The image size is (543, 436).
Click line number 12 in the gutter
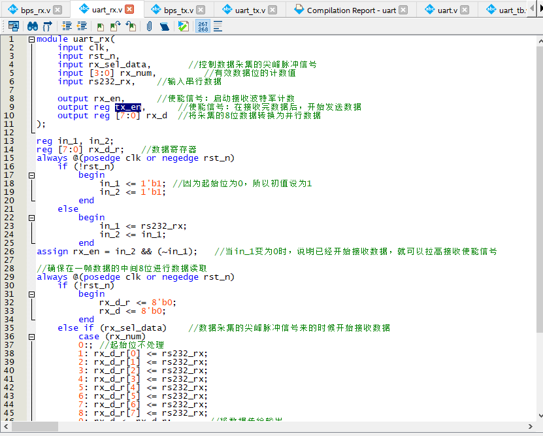point(9,132)
